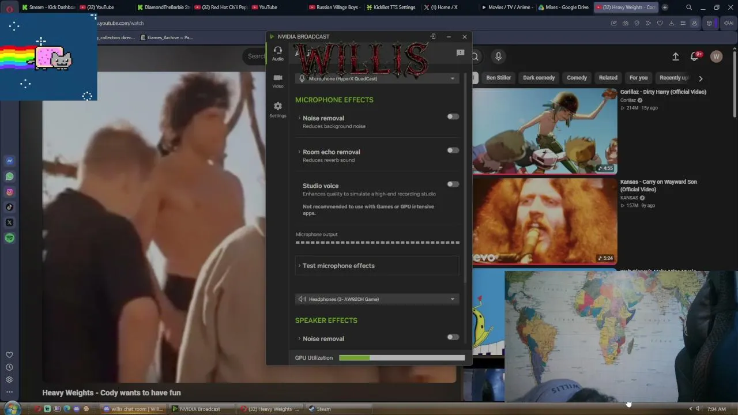Show hidden system tray icons arrow
Image resolution: width=738 pixels, height=415 pixels.
point(690,409)
